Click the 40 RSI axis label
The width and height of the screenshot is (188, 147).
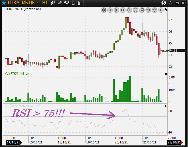click(x=170, y=133)
